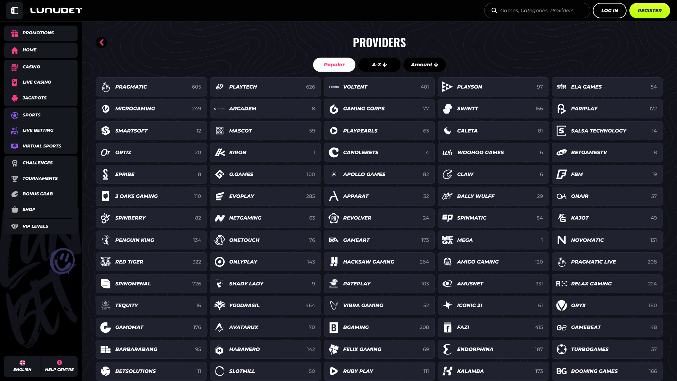Viewport: 677px width, 381px height.
Task: Focus the games search field
Action: click(541, 11)
